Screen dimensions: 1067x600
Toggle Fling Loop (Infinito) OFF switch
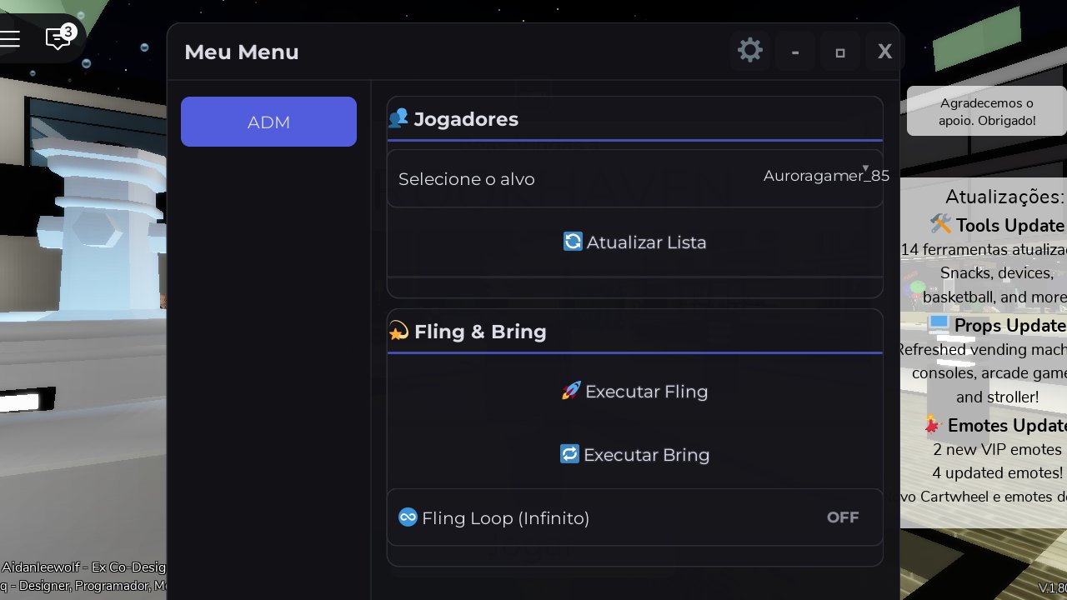[x=842, y=517]
